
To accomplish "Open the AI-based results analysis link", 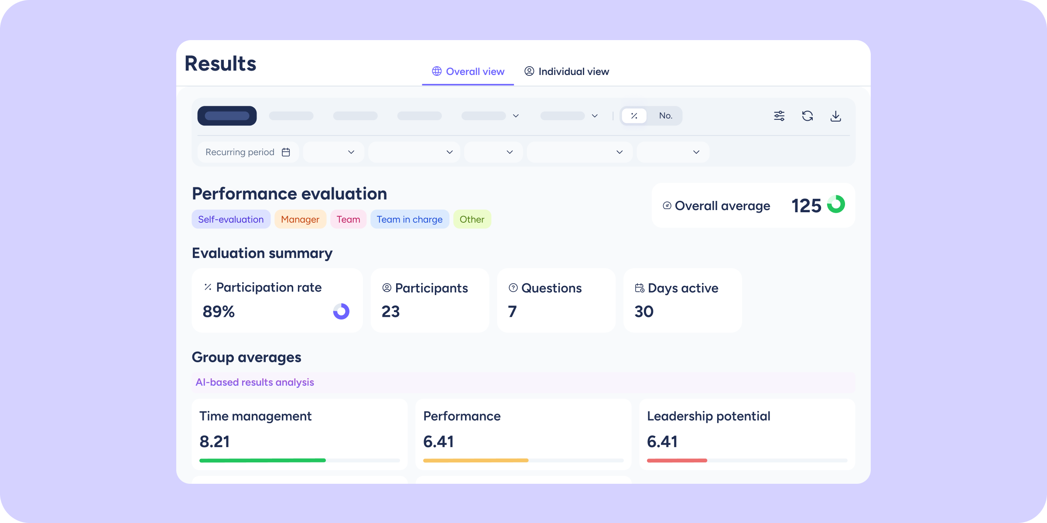I will [255, 382].
